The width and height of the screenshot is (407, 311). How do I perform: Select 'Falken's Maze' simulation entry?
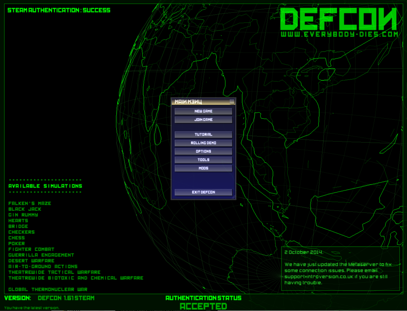30,203
